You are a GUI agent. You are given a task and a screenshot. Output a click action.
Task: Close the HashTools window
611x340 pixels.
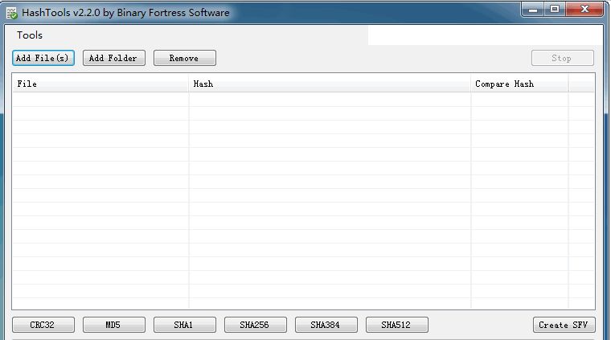coord(584,10)
